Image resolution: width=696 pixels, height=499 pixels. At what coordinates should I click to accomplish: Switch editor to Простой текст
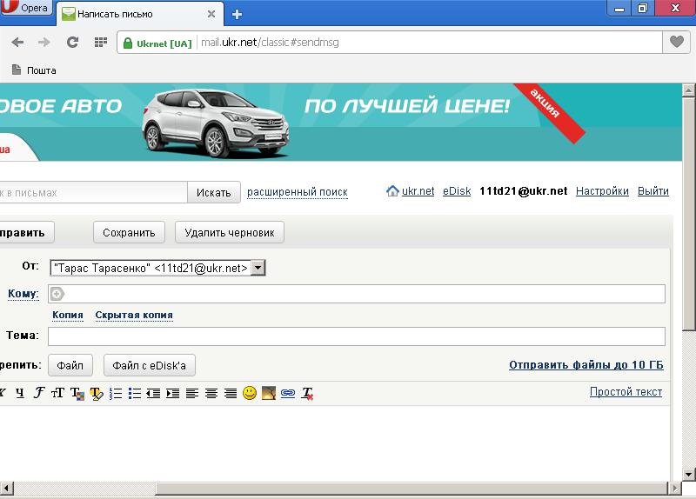tap(626, 392)
